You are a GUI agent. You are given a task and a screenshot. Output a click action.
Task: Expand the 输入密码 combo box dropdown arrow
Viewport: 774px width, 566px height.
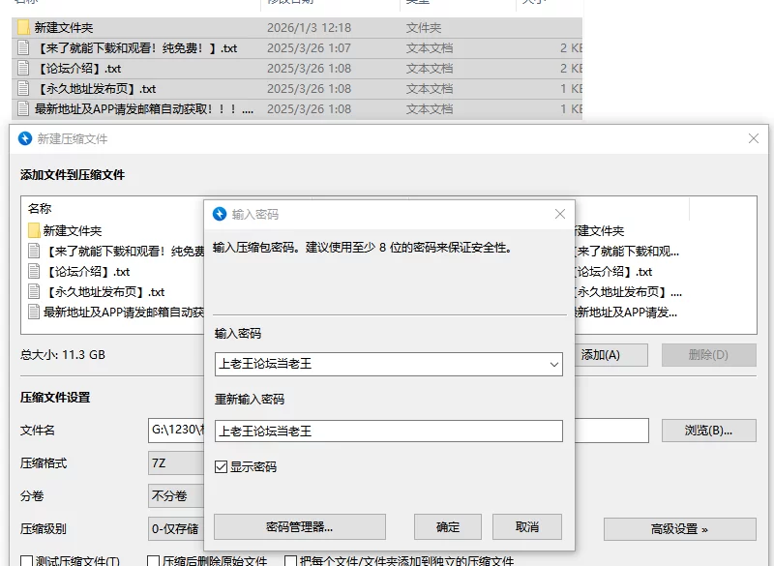point(553,365)
